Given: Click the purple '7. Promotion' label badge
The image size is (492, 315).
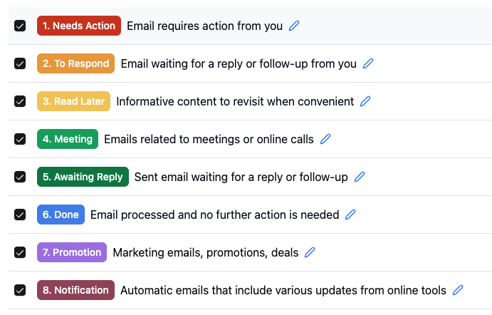Looking at the screenshot, I should 72,252.
